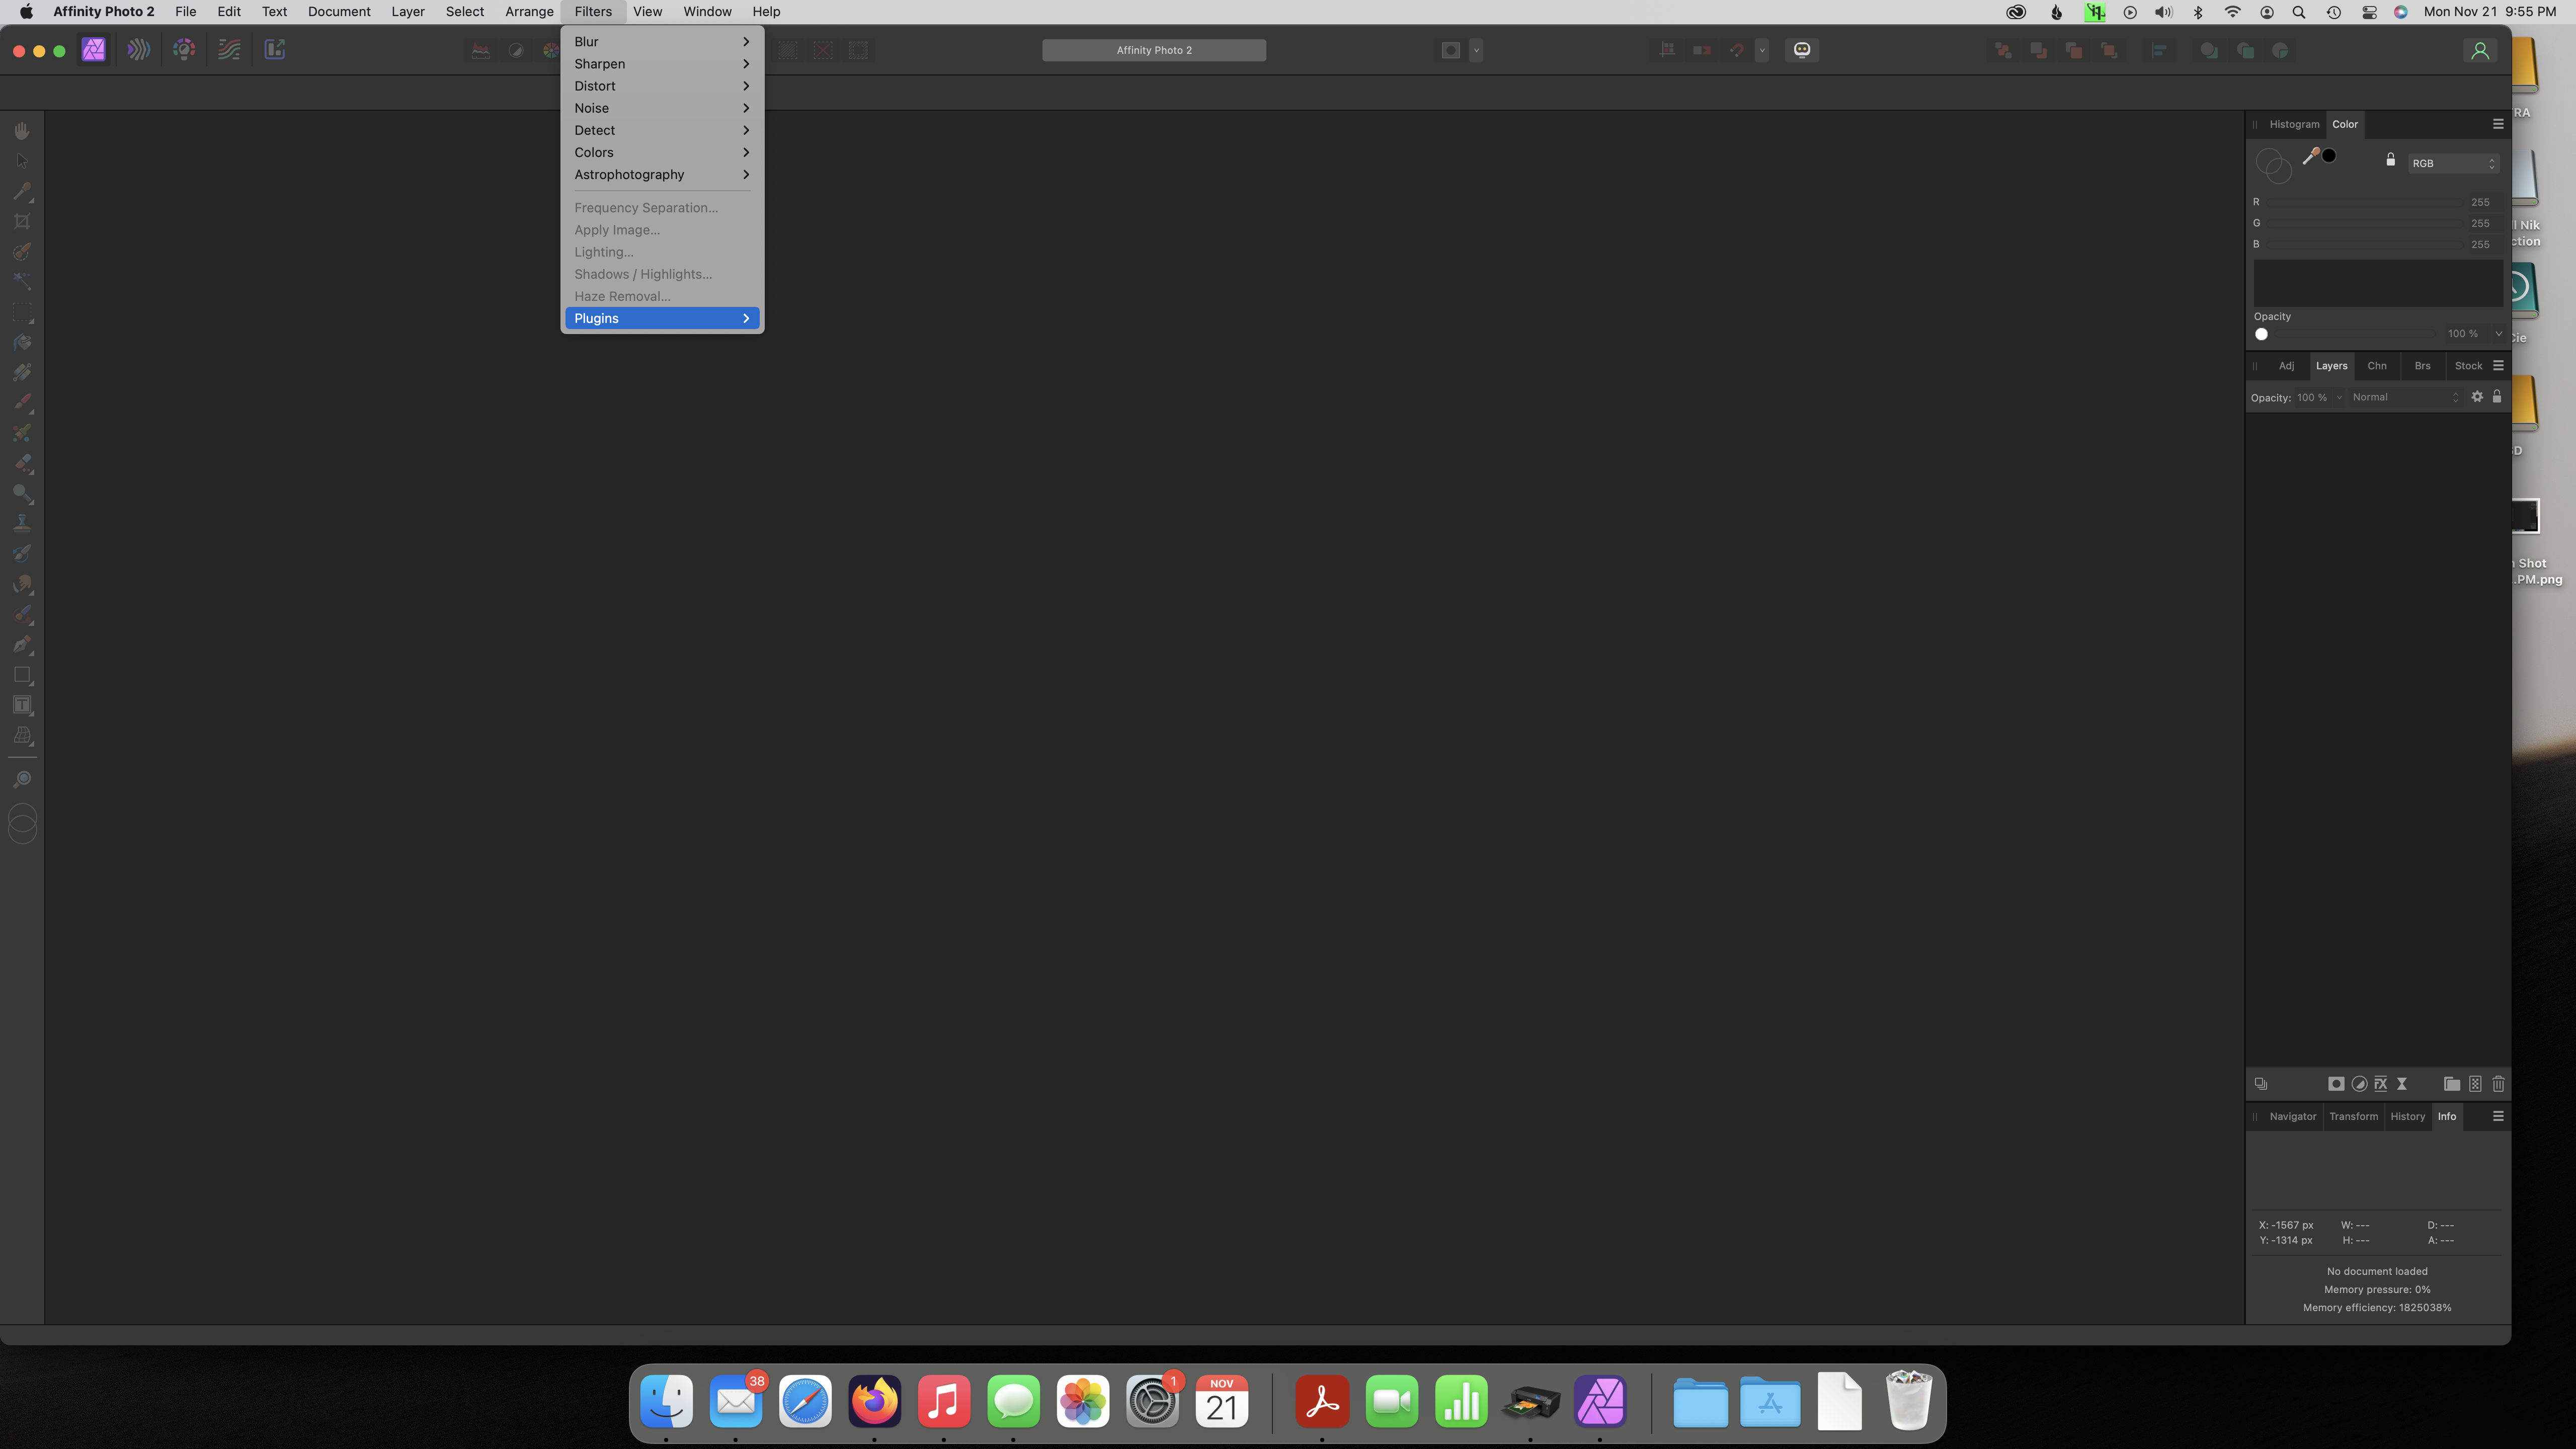
Task: Click the Edit All Layers icon
Action: tap(2261, 1084)
